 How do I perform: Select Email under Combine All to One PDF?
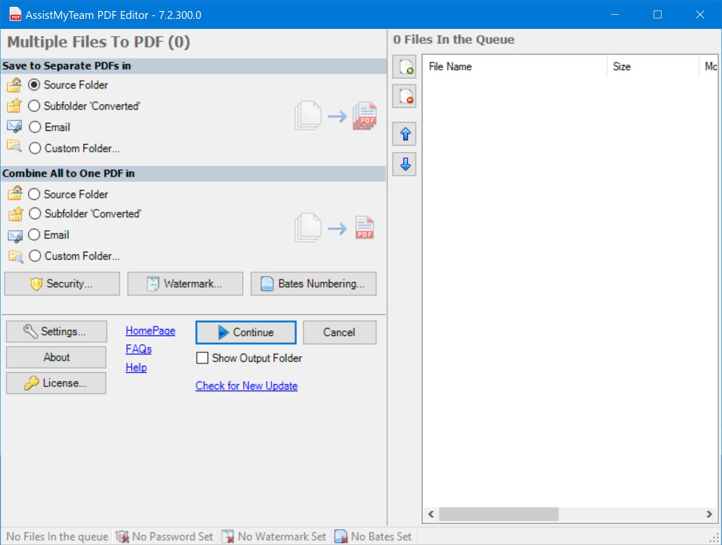(x=35, y=234)
